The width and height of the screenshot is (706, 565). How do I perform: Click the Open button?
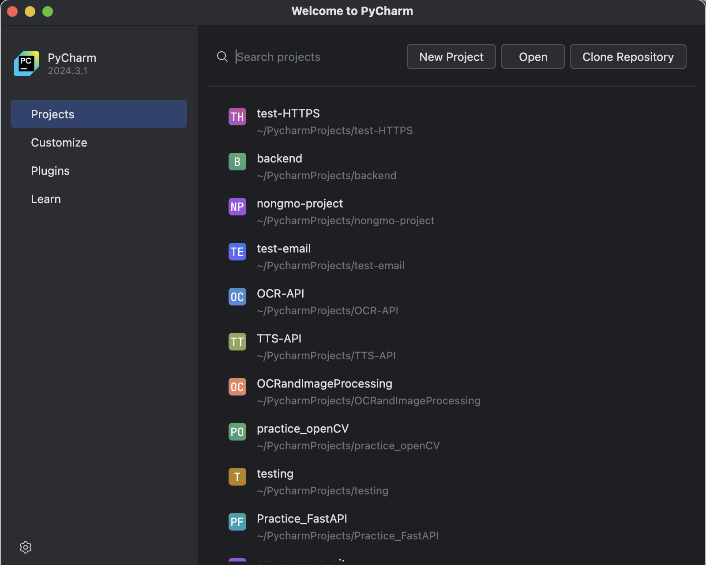click(x=533, y=56)
